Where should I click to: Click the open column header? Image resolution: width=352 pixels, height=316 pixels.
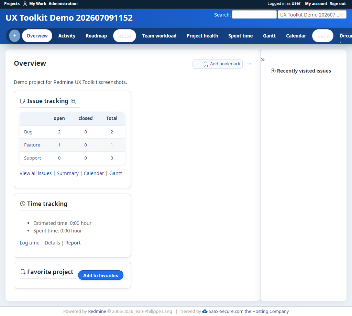coord(59,118)
